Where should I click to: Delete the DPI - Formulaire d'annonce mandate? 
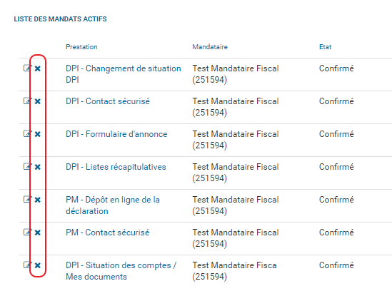38,134
